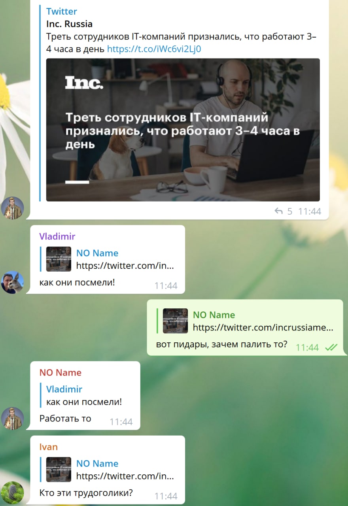Click thumbnail inside the green outgoing message
Screen dimensions: 348x506
pos(175,321)
